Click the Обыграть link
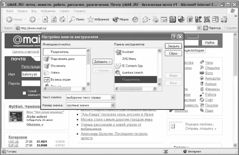The width and height of the screenshot is (239, 155). click(35, 125)
